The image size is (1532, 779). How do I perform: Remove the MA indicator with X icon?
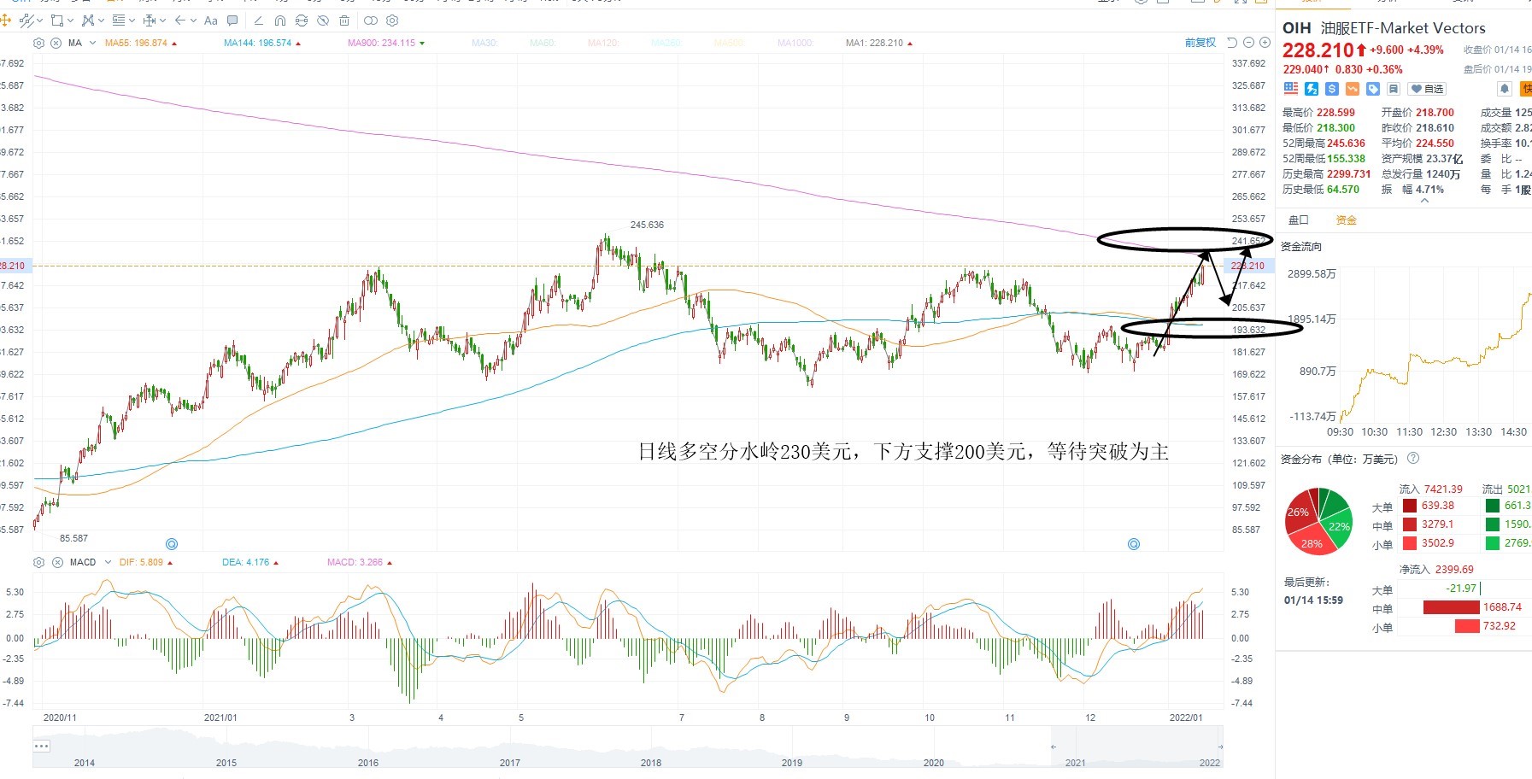click(56, 43)
